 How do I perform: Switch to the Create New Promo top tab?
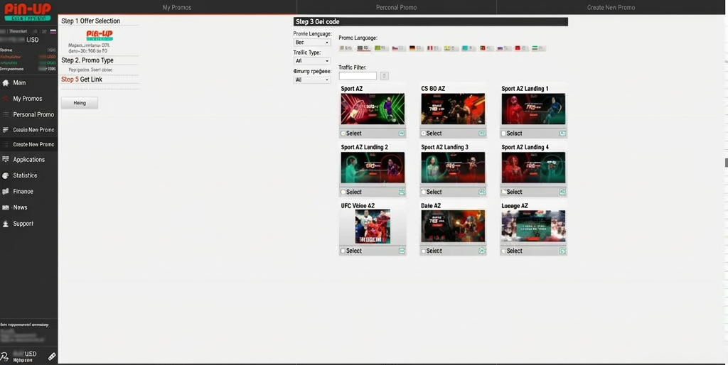tap(611, 7)
